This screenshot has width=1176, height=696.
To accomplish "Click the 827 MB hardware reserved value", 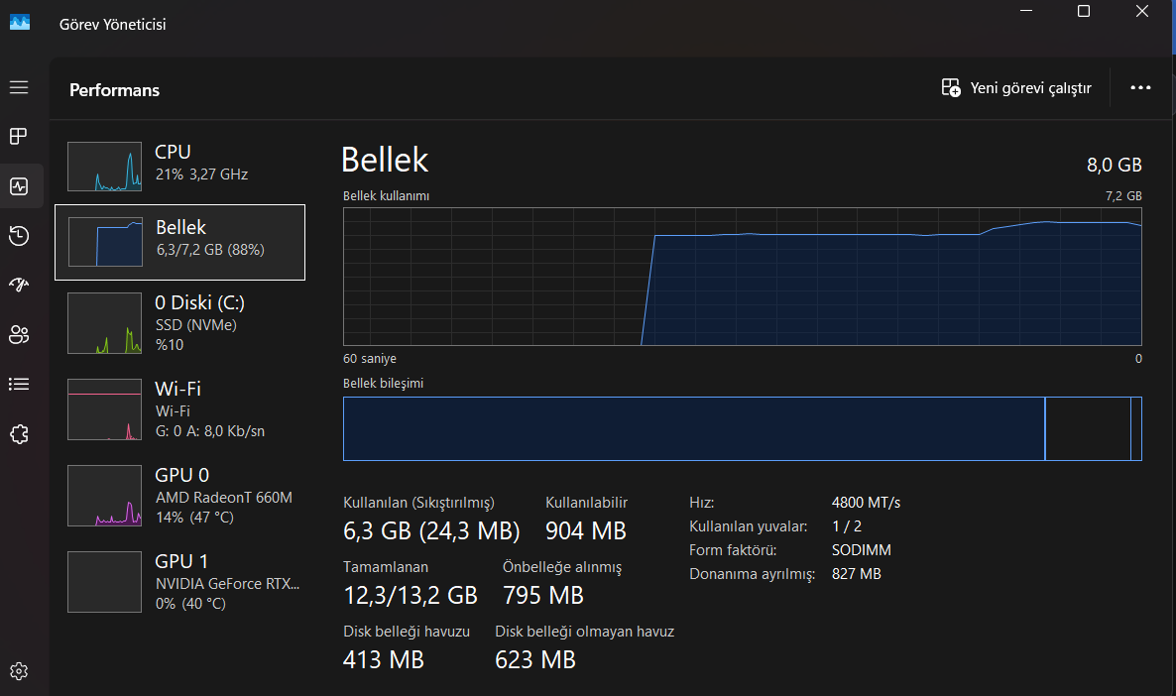I will coord(857,574).
